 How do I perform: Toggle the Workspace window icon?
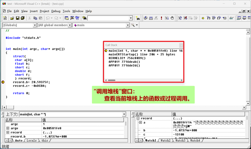pos(66,18)
